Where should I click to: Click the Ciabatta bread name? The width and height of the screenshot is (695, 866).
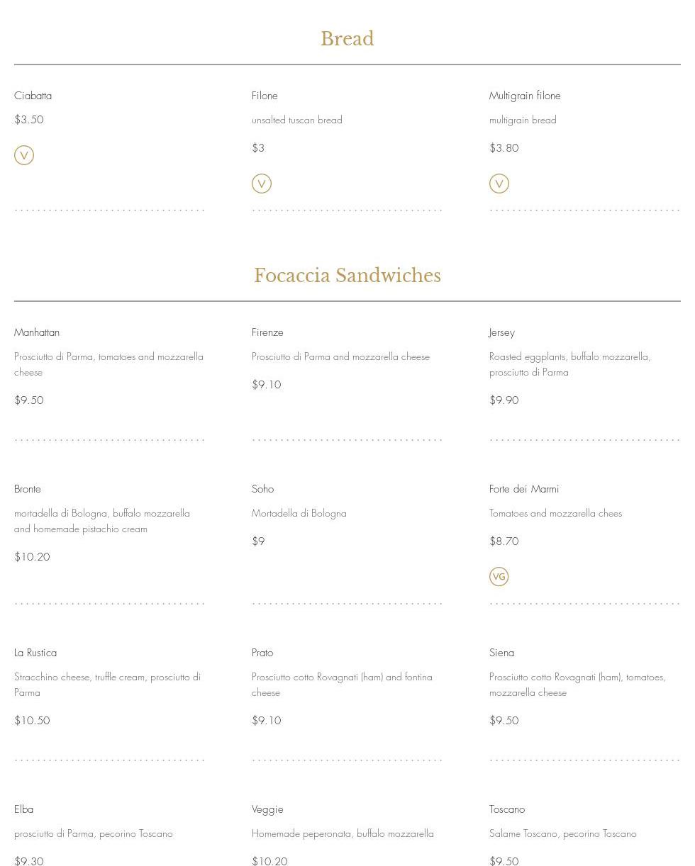tap(33, 96)
